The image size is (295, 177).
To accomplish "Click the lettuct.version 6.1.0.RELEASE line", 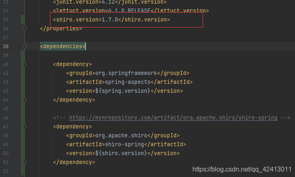I will pyautogui.click(x=131, y=11).
